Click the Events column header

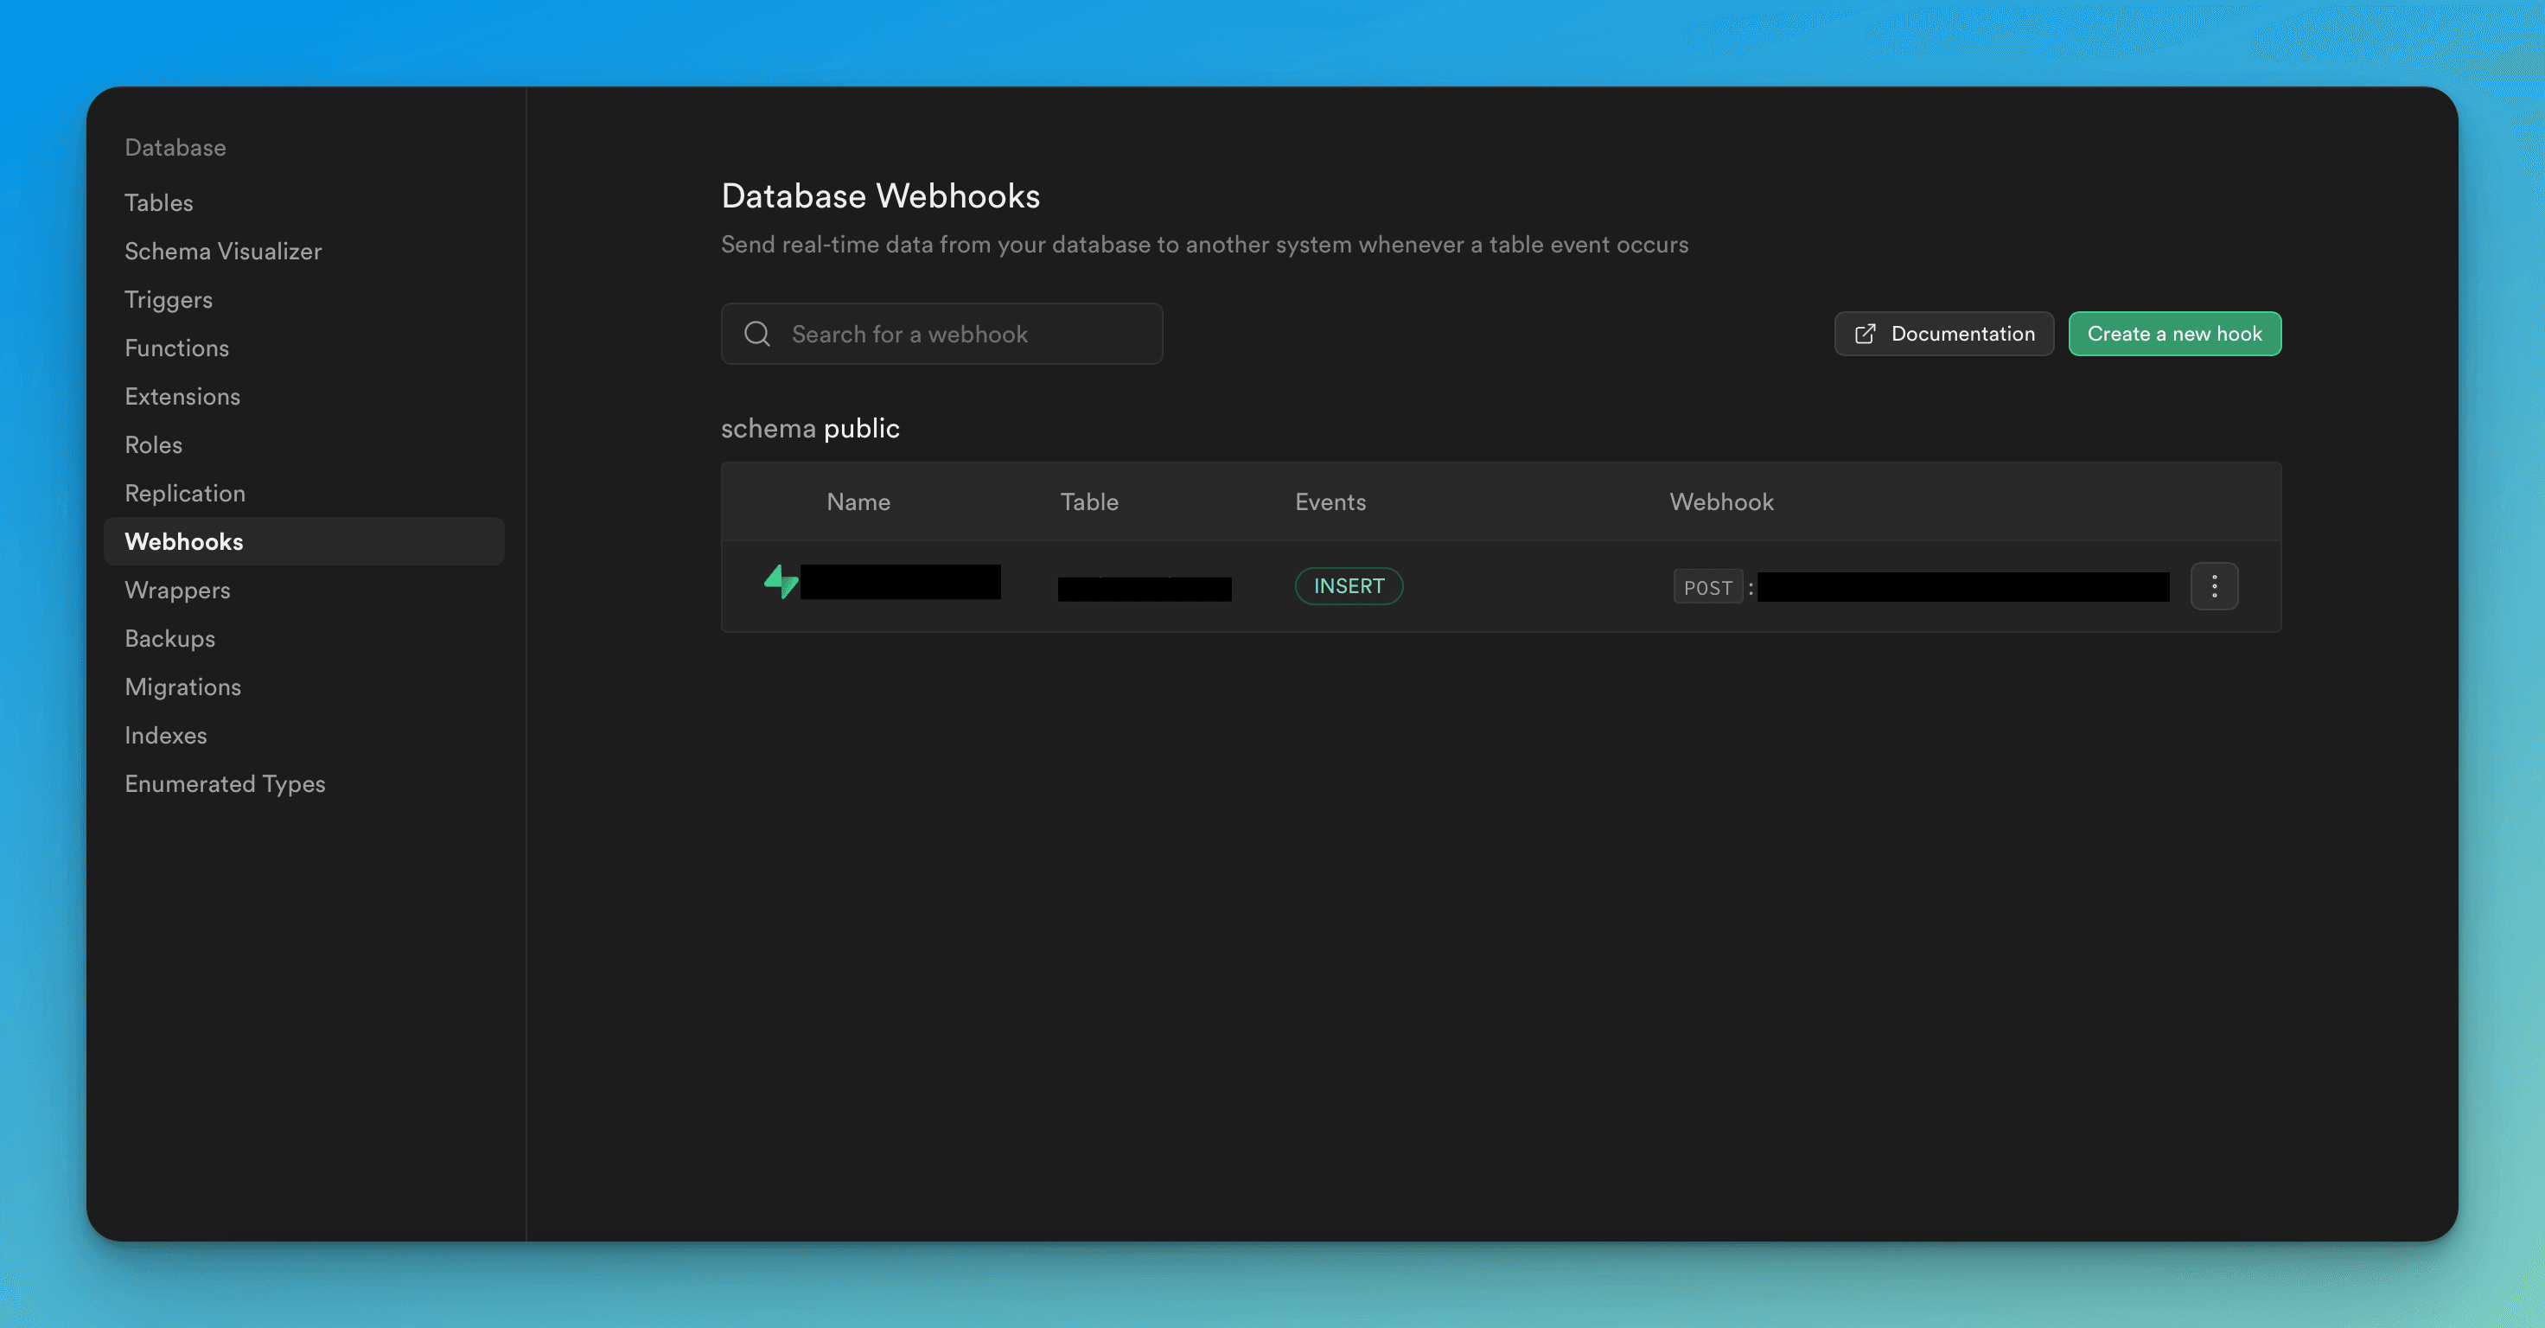(1330, 502)
